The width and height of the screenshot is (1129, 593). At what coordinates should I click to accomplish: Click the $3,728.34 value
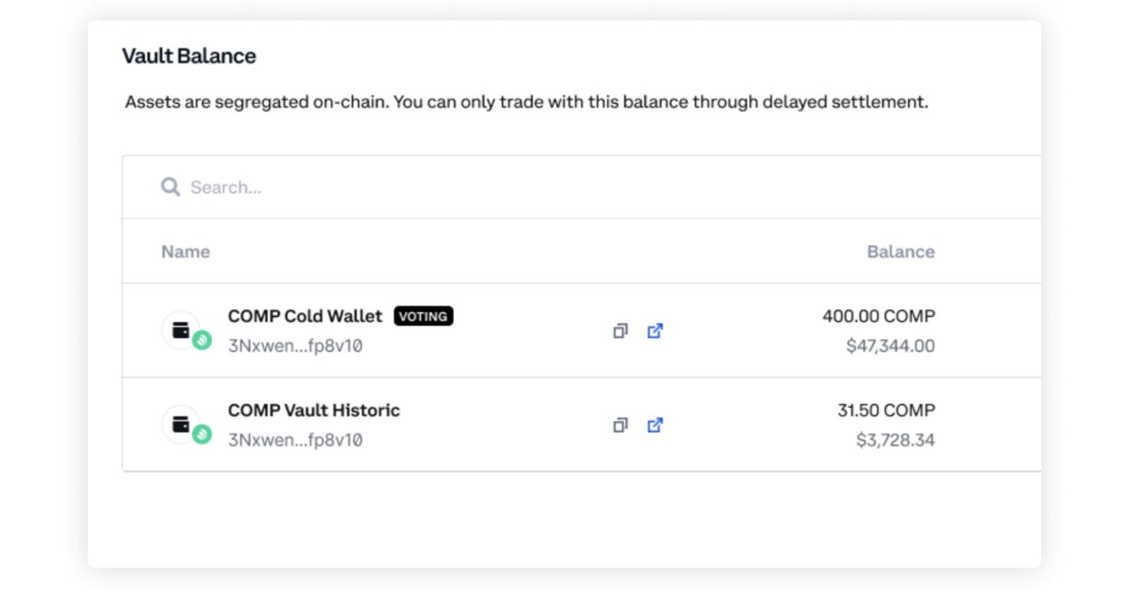coord(895,440)
